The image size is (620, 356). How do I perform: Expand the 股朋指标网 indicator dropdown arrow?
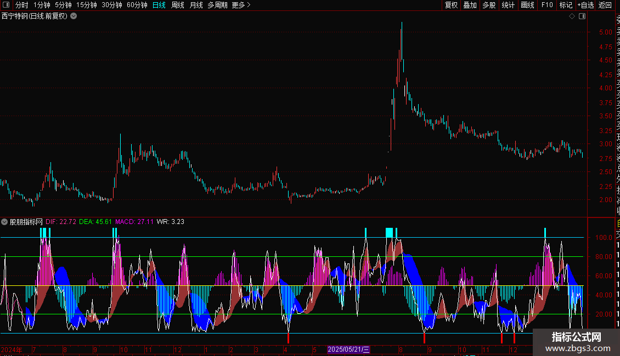[5, 222]
